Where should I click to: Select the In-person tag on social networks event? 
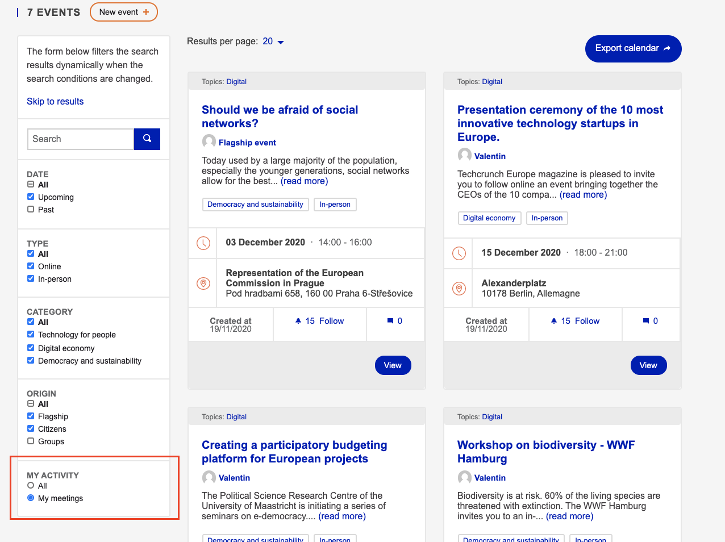coord(335,205)
